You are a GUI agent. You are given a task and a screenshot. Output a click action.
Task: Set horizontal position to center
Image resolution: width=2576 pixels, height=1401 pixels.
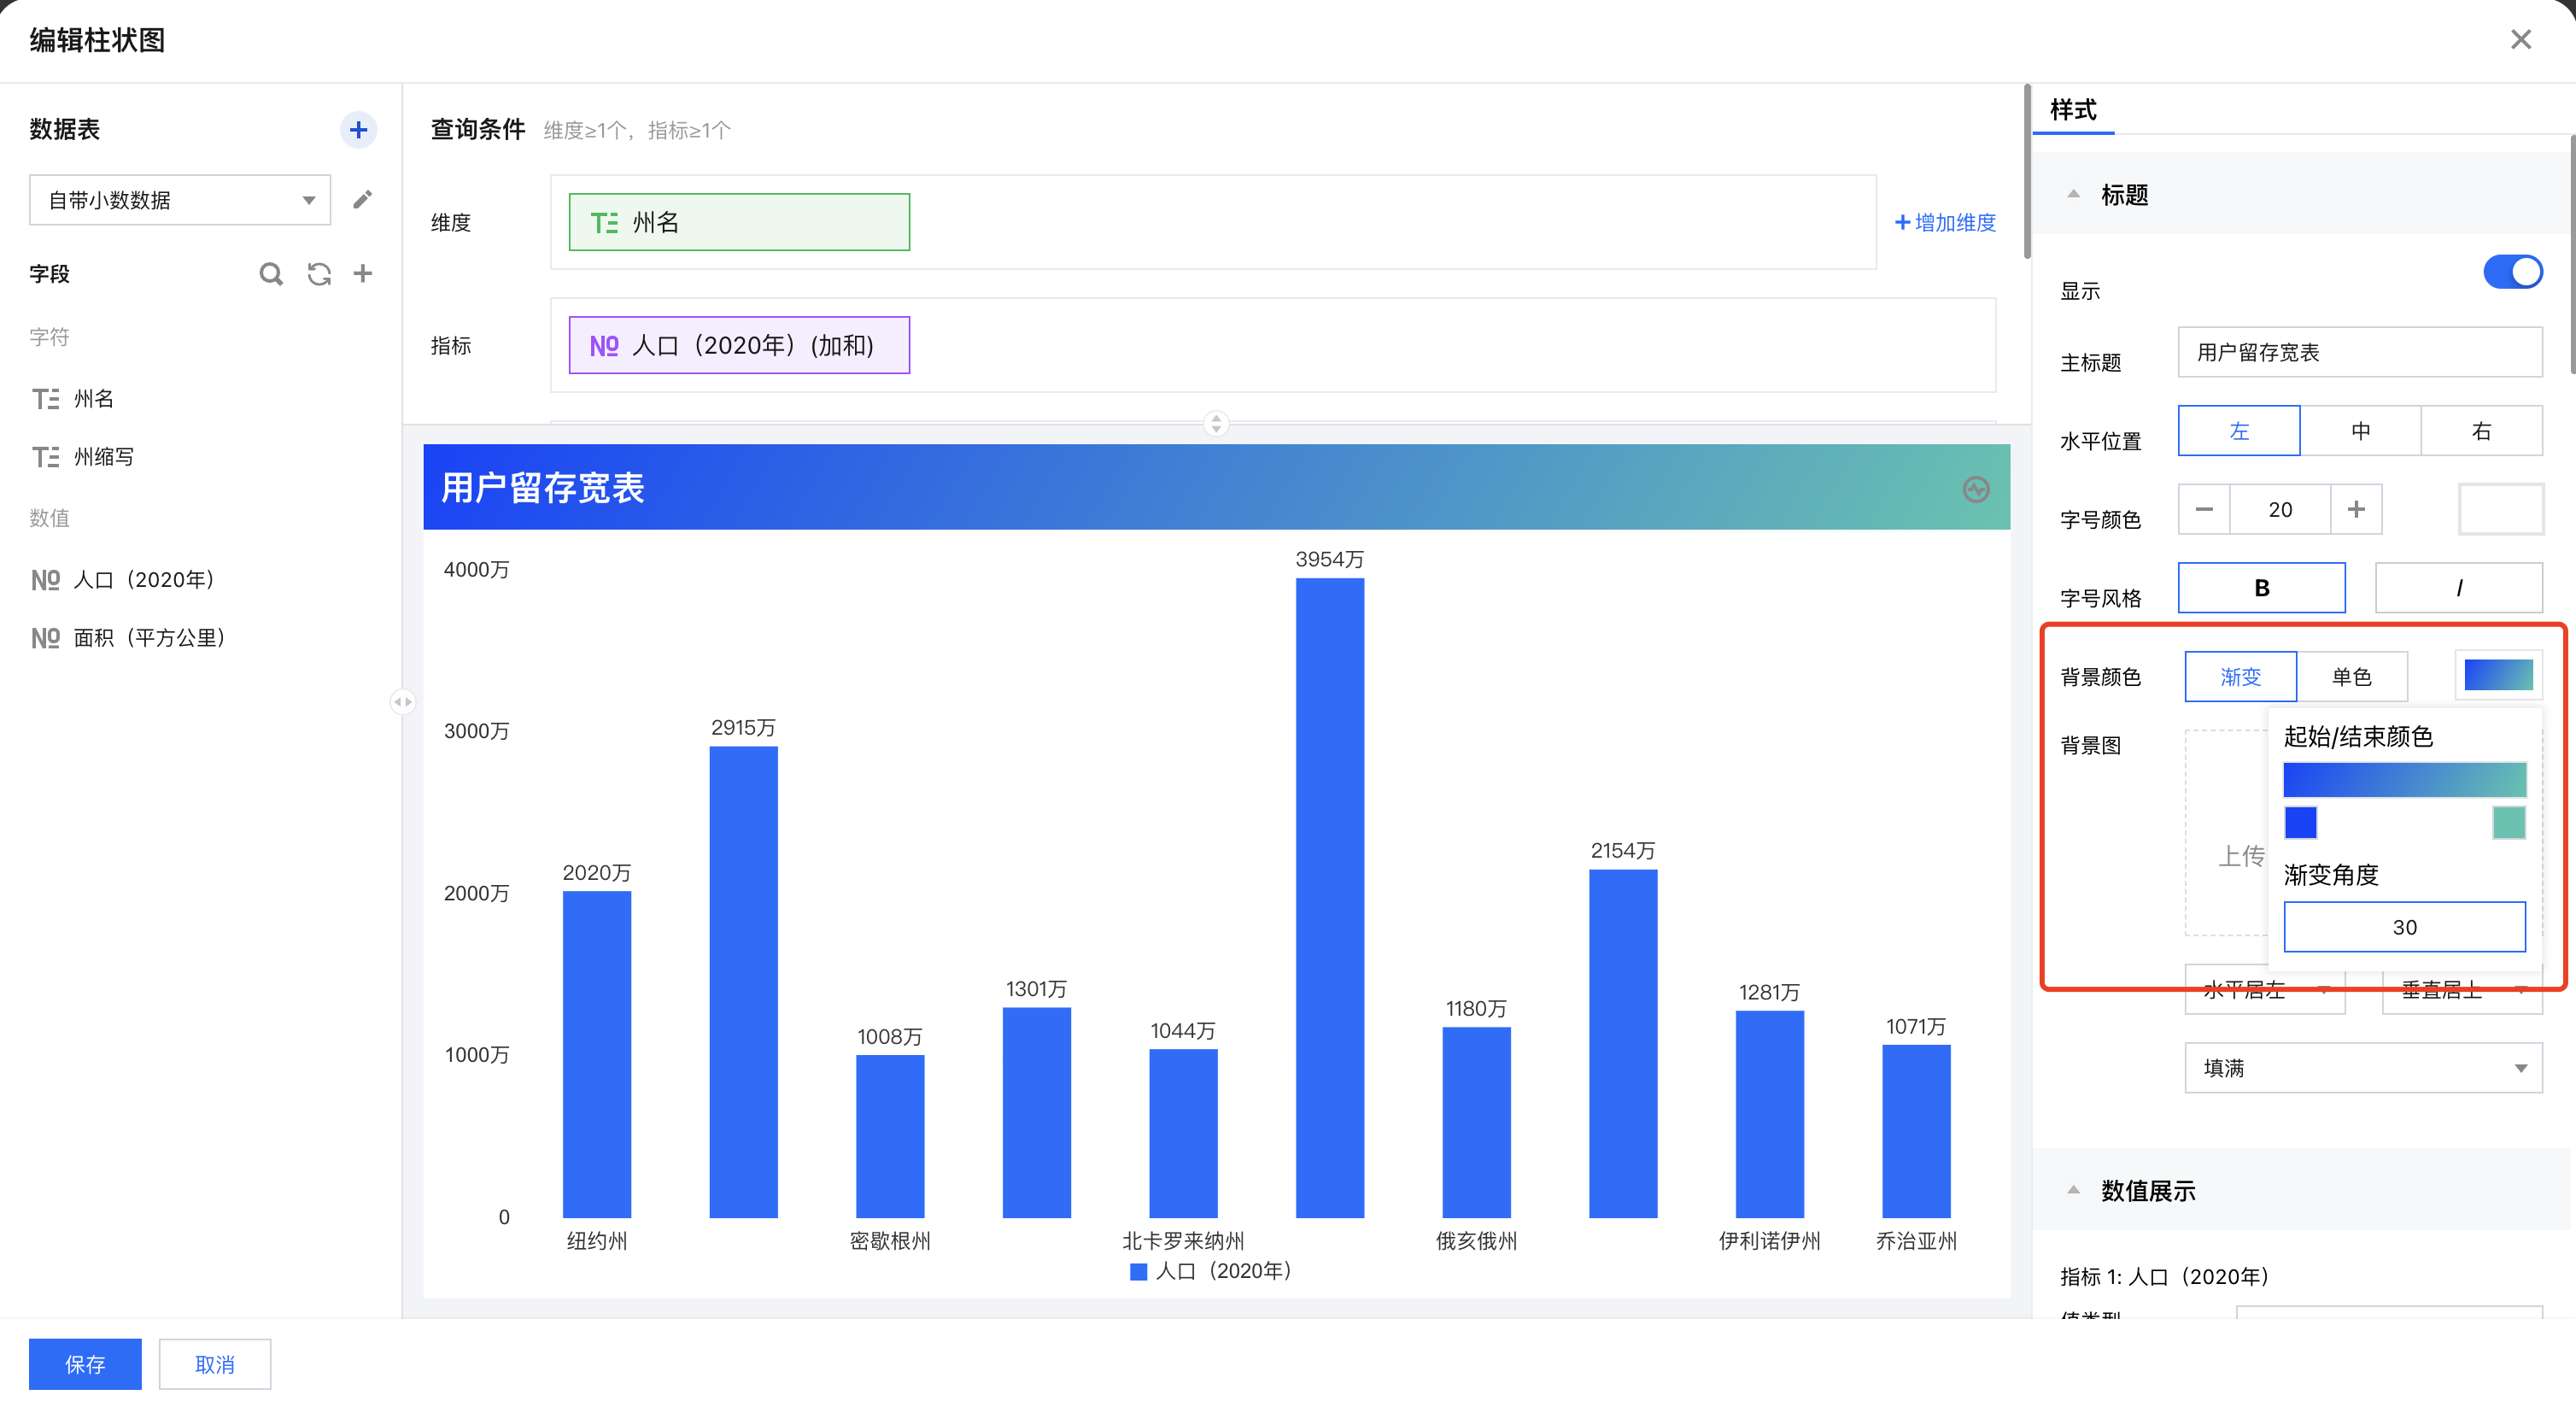(x=2360, y=431)
